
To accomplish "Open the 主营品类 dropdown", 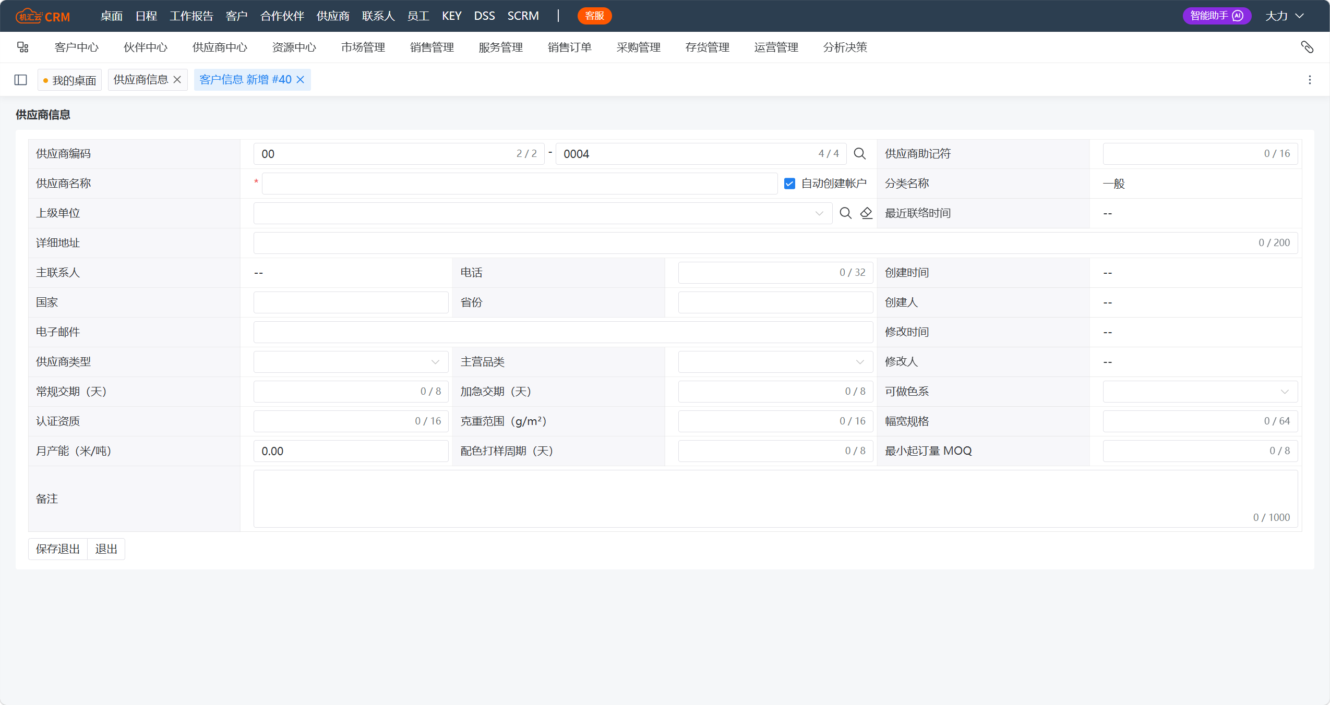I will point(776,362).
